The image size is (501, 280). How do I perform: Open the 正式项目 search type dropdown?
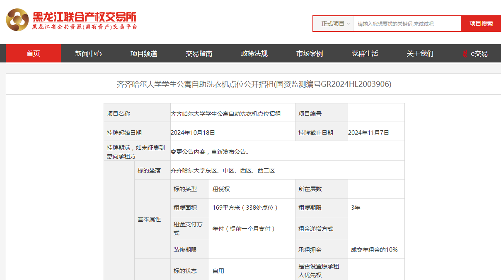(x=335, y=24)
